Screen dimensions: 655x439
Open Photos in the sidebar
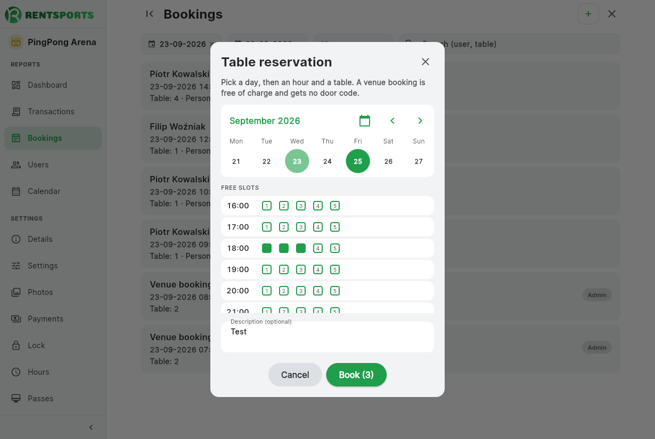[53, 292]
